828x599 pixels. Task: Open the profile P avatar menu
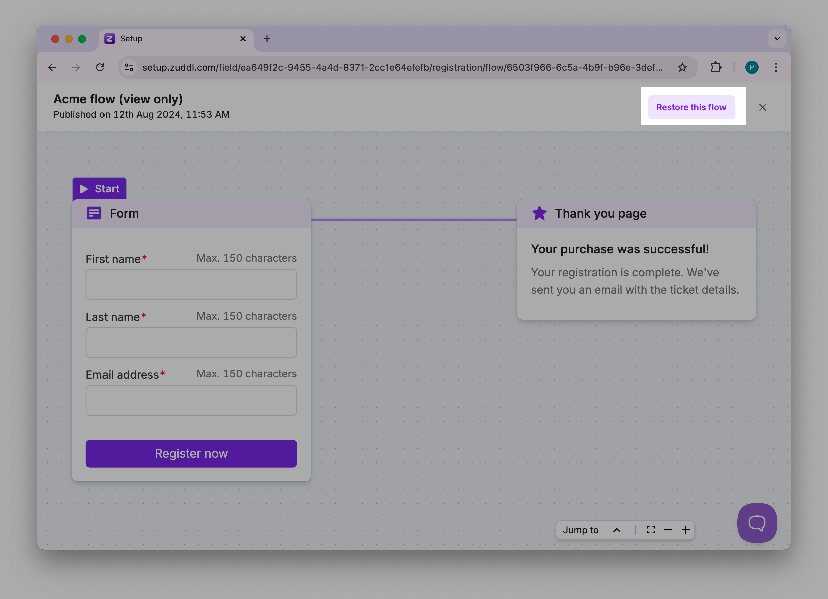point(751,67)
